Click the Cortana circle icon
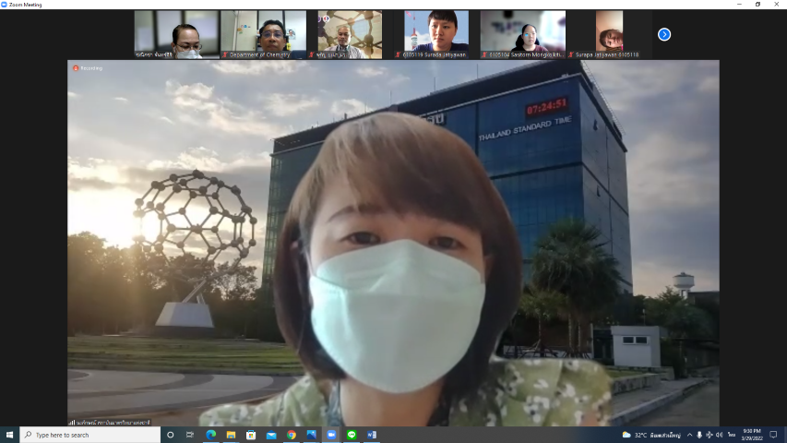The height and width of the screenshot is (443, 787). pos(170,435)
